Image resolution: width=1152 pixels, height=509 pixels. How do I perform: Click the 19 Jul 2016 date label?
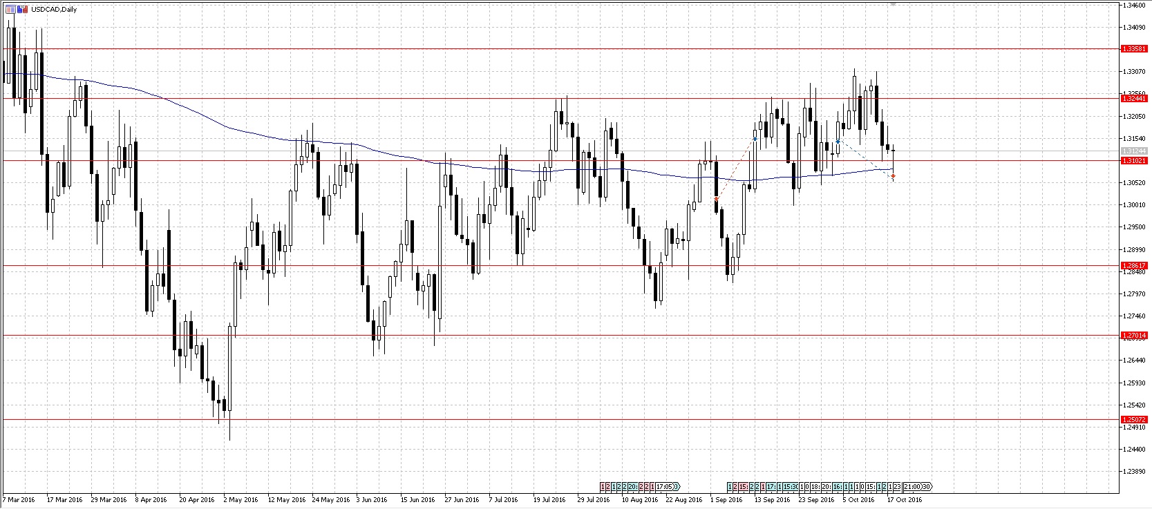[x=550, y=499]
